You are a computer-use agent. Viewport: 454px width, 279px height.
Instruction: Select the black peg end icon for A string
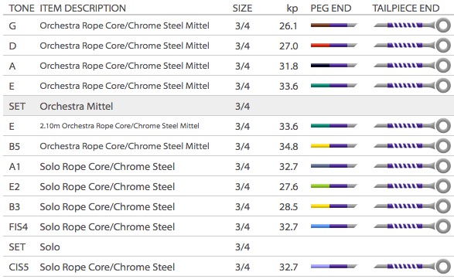[x=334, y=66]
